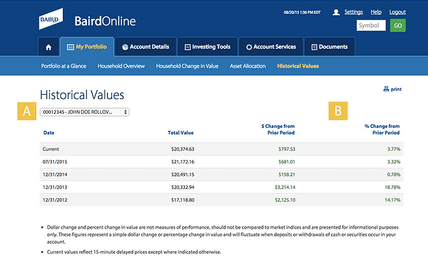428x279 pixels.
Task: Open the Home tab icon
Action: pos(49,47)
